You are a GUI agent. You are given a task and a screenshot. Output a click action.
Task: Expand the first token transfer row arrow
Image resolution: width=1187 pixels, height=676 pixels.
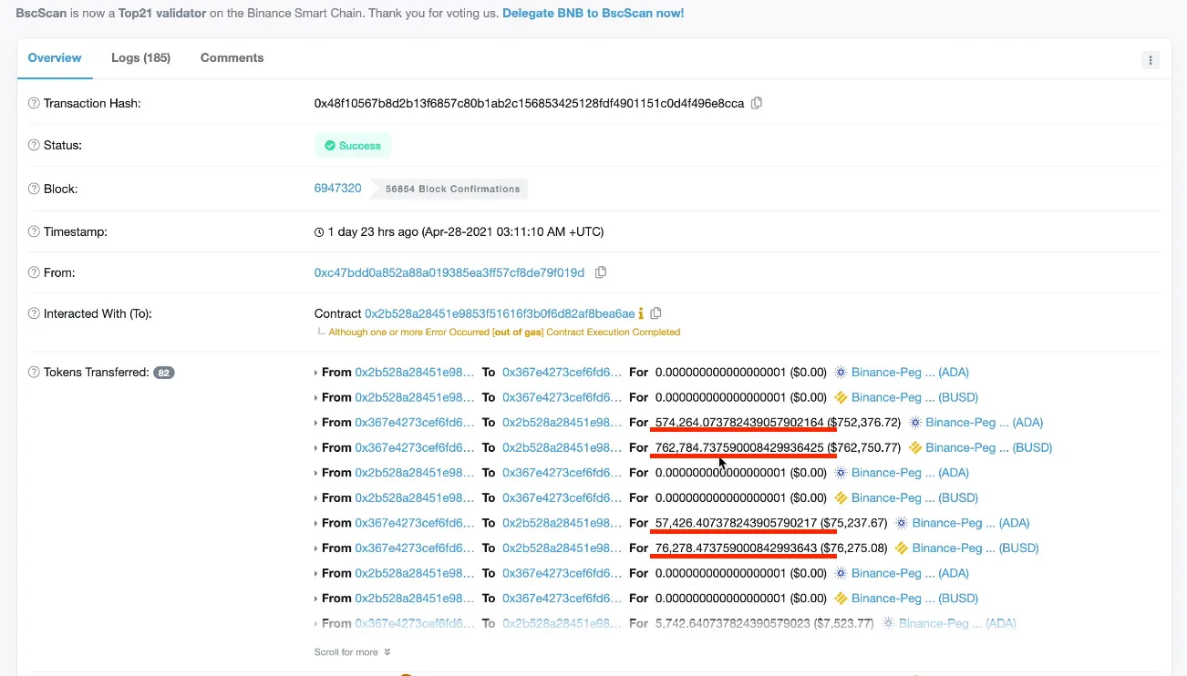click(316, 373)
